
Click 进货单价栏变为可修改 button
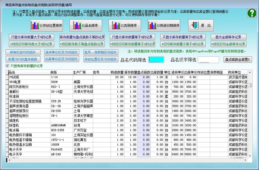coord(62,52)
